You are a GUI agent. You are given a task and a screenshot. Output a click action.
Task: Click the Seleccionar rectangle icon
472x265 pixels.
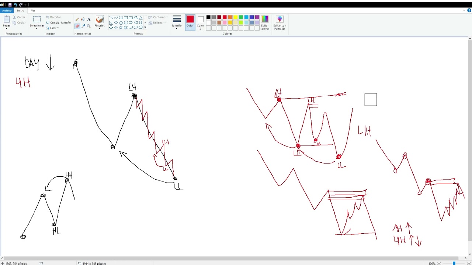(x=37, y=20)
